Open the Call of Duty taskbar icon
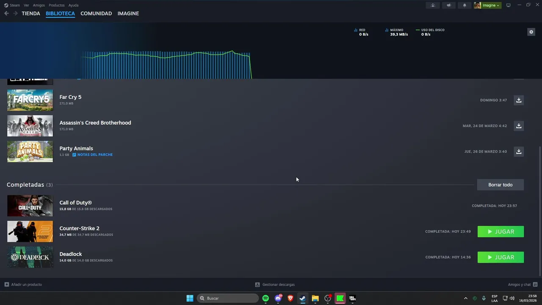542x305 pixels. (352, 298)
